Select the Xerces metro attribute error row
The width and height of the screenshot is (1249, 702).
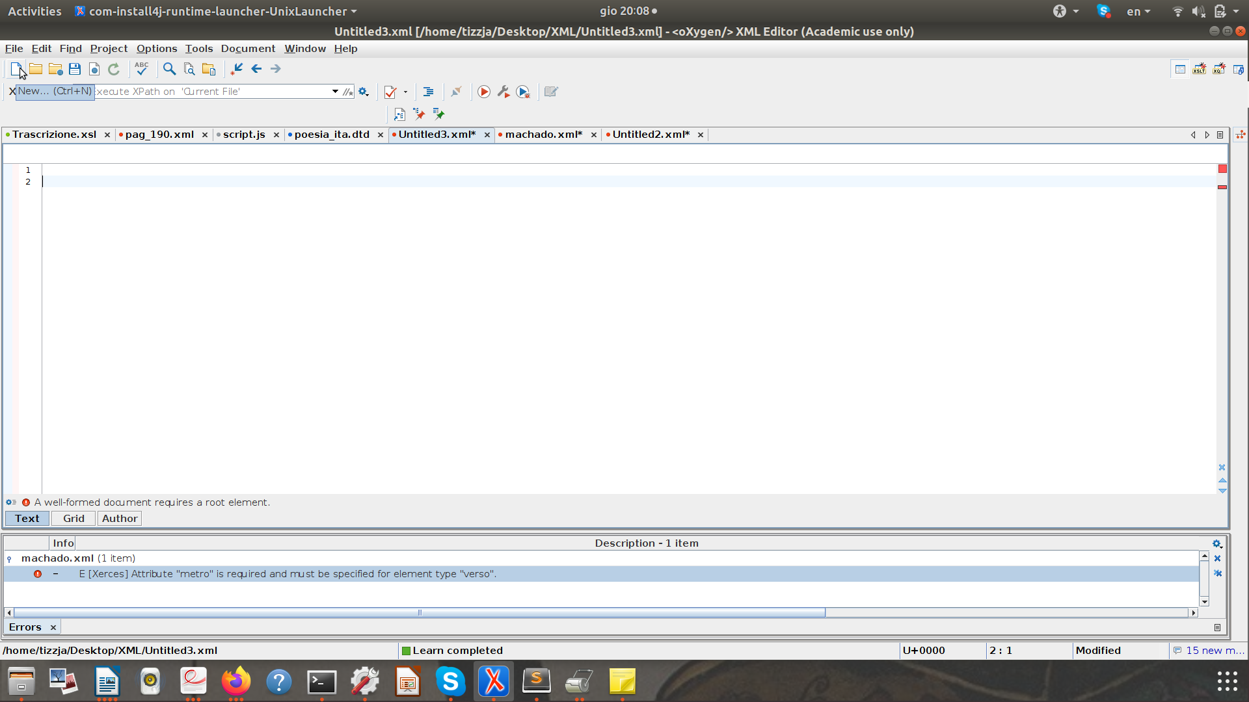click(x=288, y=574)
